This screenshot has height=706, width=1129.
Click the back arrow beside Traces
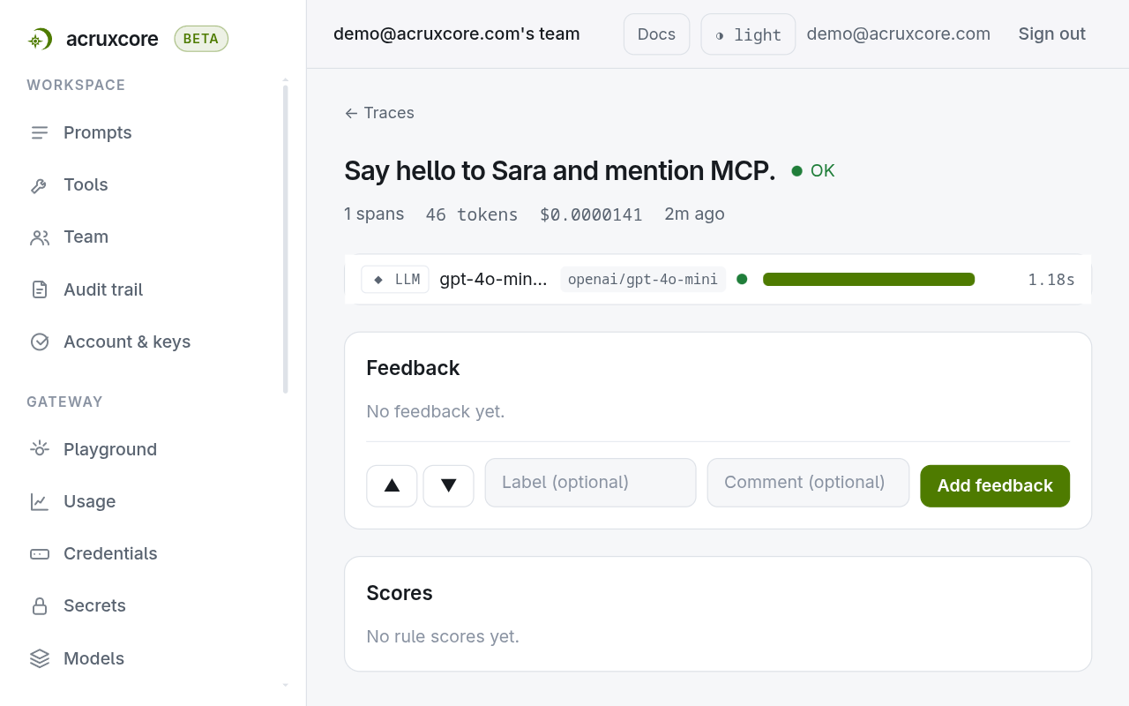[x=351, y=113]
